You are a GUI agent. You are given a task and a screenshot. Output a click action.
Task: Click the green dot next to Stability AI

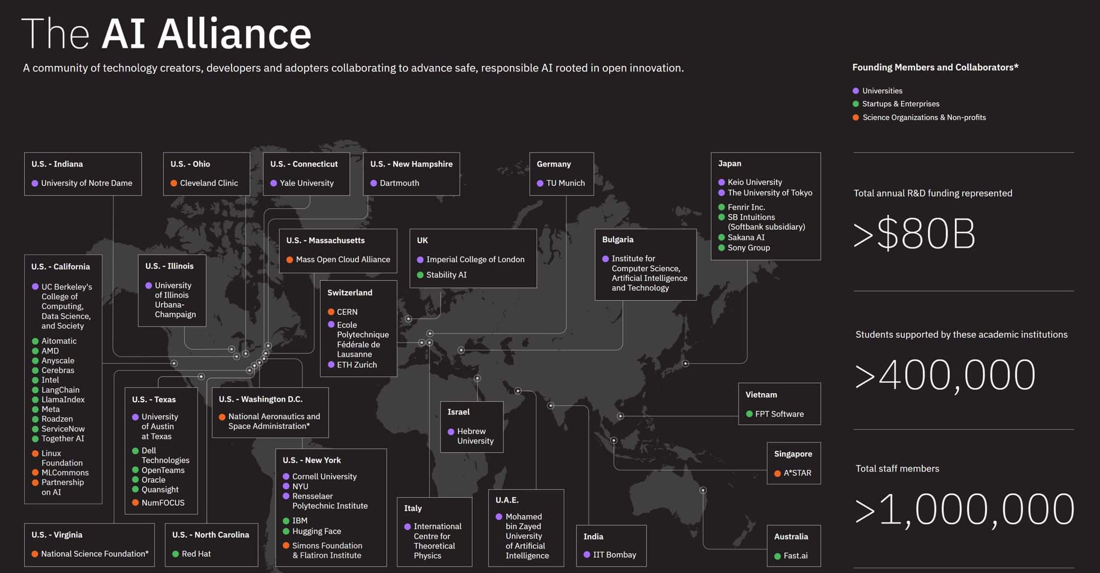pyautogui.click(x=421, y=275)
